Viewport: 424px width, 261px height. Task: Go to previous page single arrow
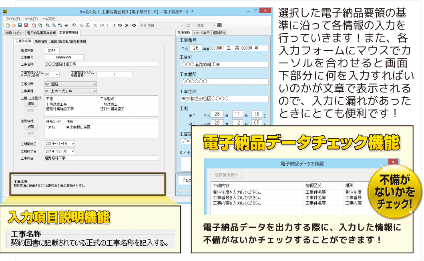pos(108,26)
